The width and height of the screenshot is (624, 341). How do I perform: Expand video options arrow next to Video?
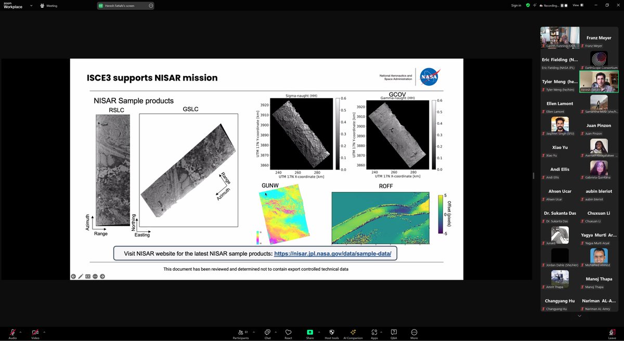point(44,331)
